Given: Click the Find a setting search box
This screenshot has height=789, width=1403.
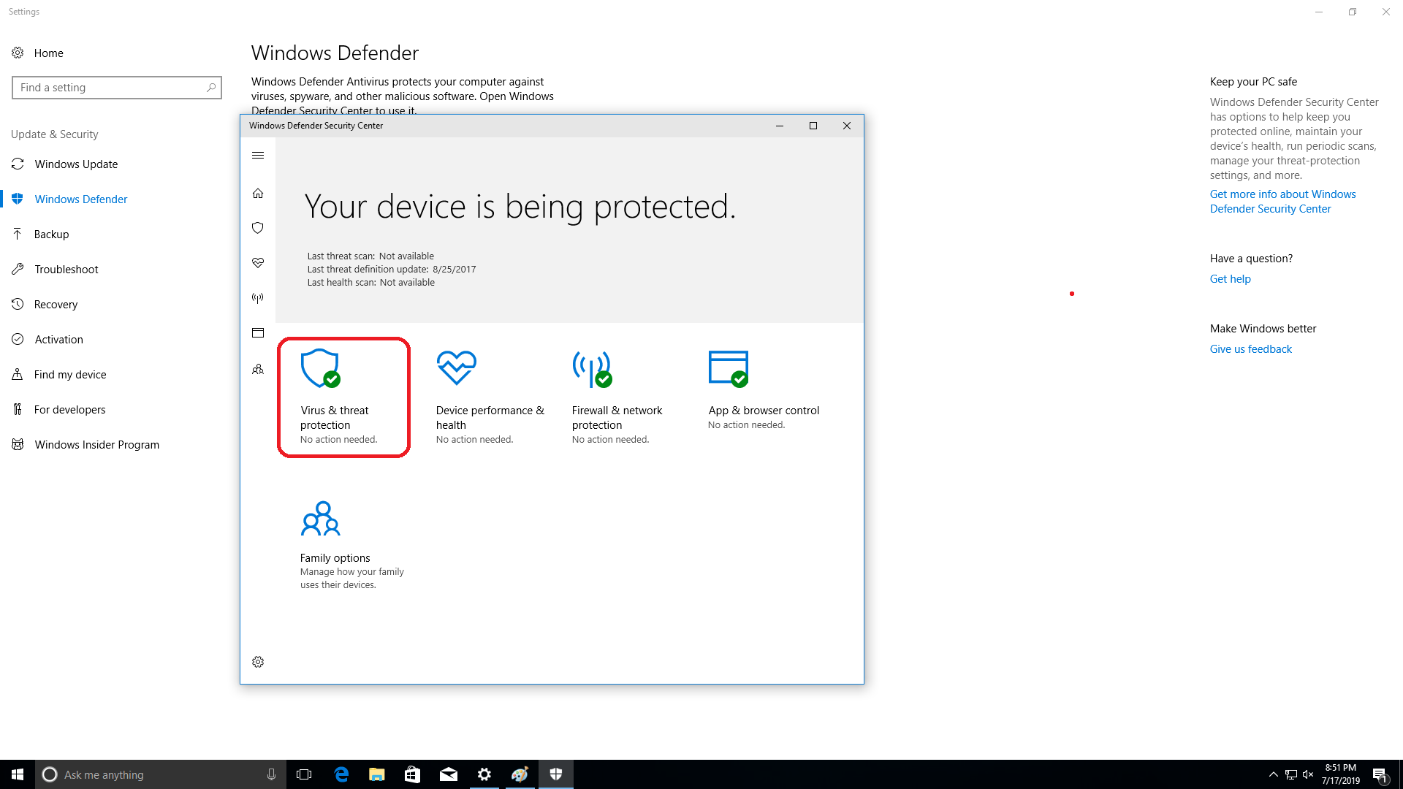Looking at the screenshot, I should coord(117,88).
